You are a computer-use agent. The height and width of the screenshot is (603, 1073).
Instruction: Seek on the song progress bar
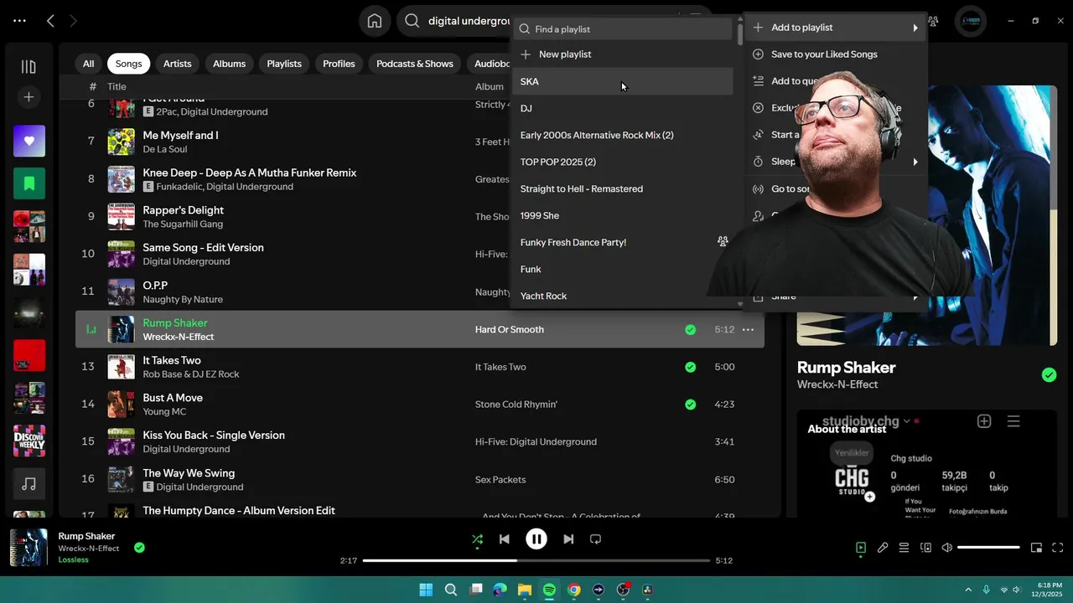click(536, 560)
